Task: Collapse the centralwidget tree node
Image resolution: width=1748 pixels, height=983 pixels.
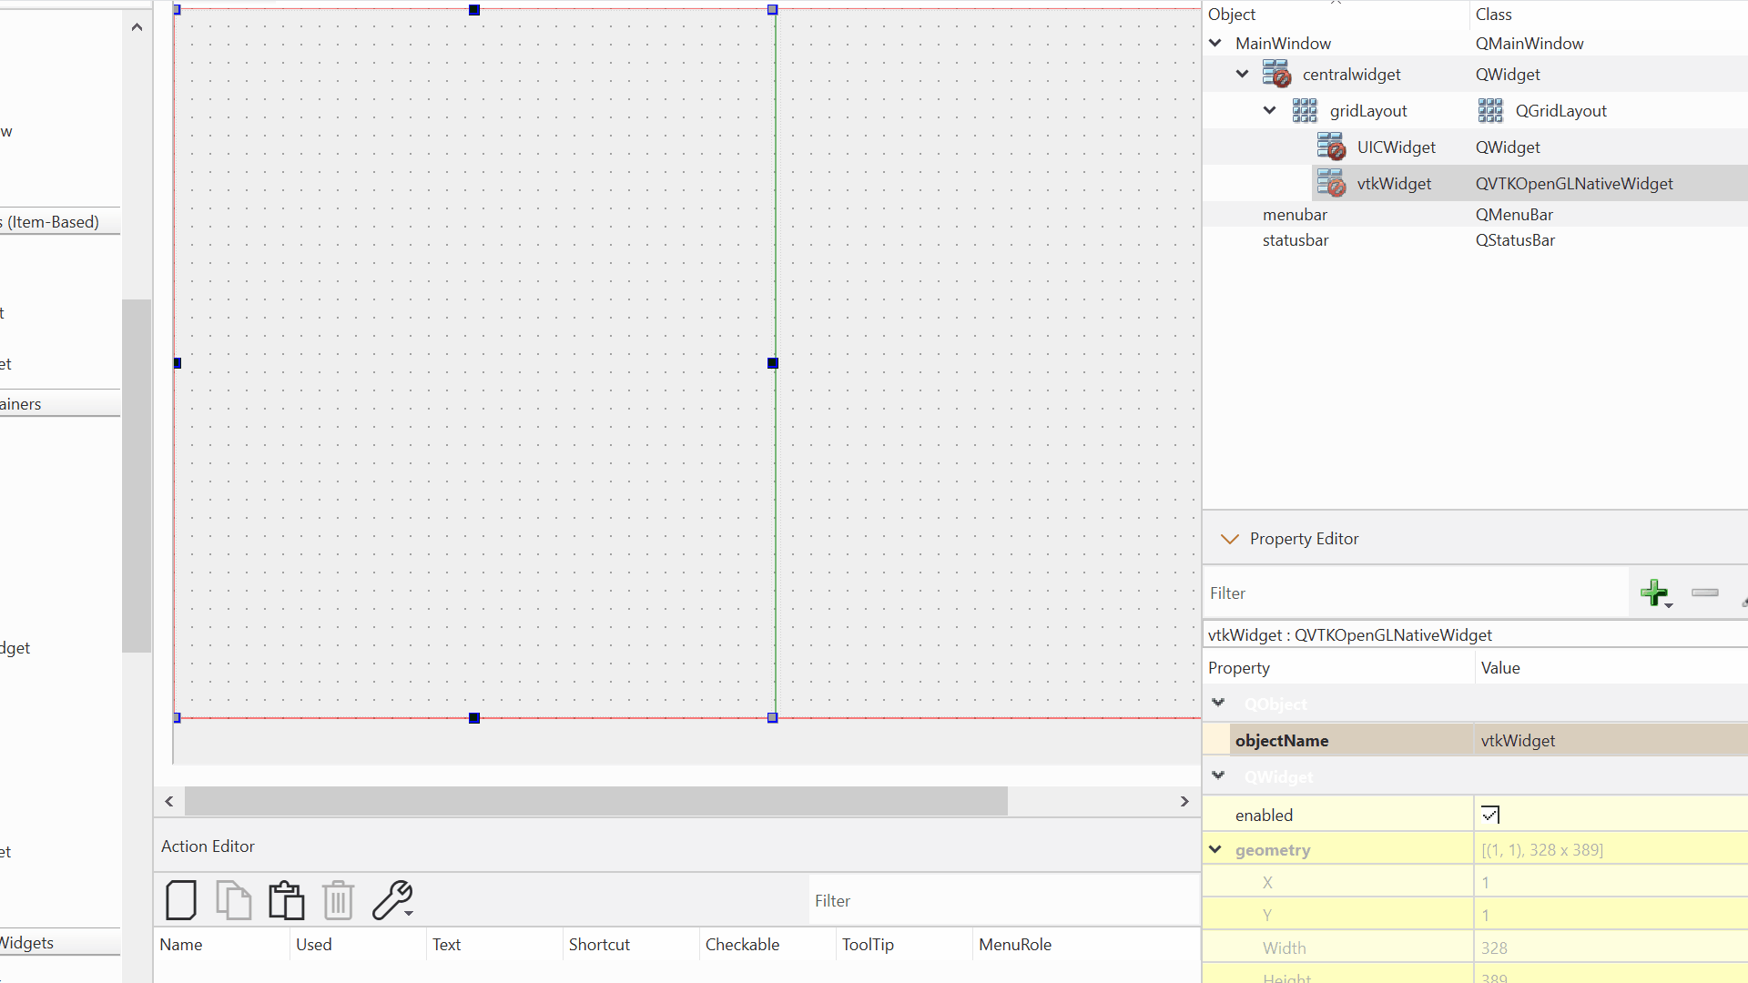Action: (1243, 74)
